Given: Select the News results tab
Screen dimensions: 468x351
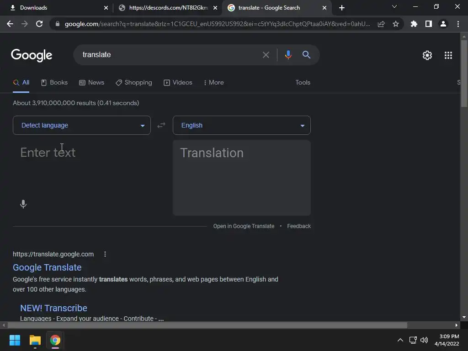Looking at the screenshot, I should pyautogui.click(x=91, y=82).
